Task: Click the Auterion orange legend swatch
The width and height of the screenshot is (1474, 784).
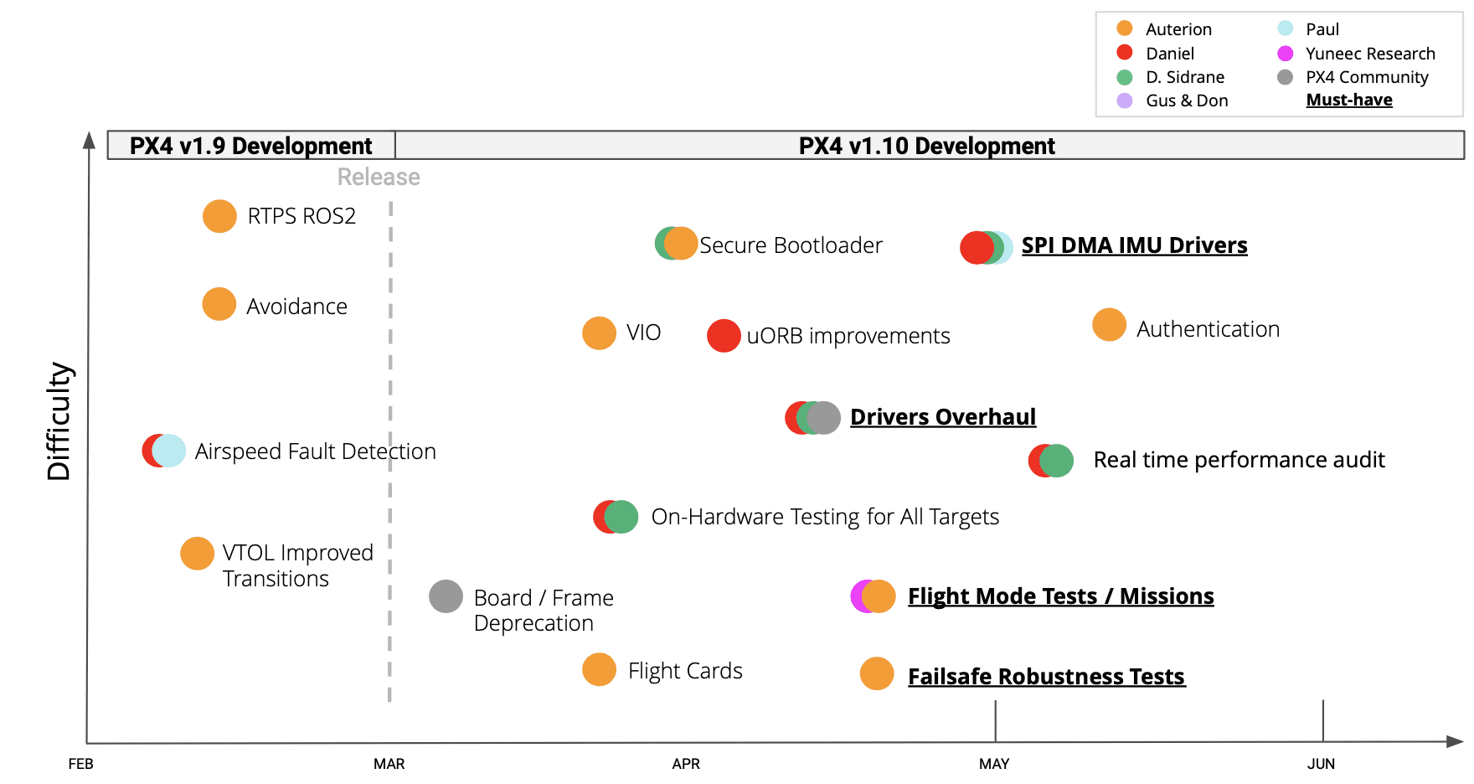Action: pyautogui.click(x=1125, y=28)
